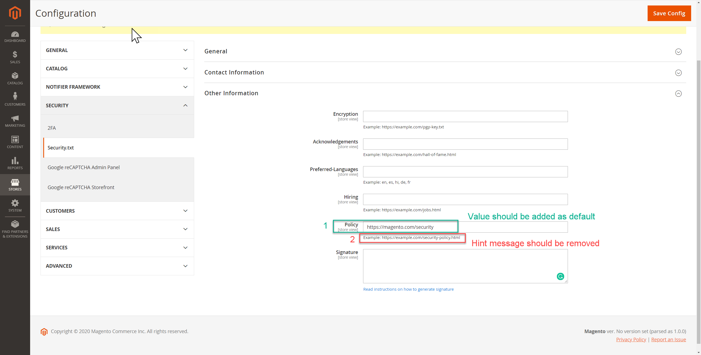The image size is (701, 355).
Task: Open signature generation instructions link
Action: [x=408, y=289]
